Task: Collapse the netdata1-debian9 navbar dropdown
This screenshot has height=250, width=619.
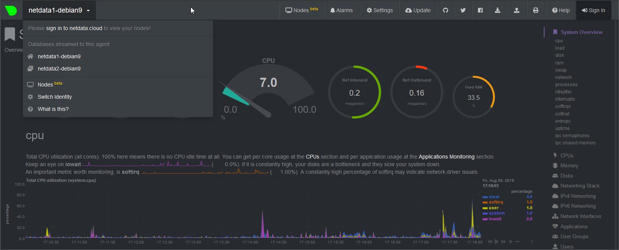Action: point(59,10)
